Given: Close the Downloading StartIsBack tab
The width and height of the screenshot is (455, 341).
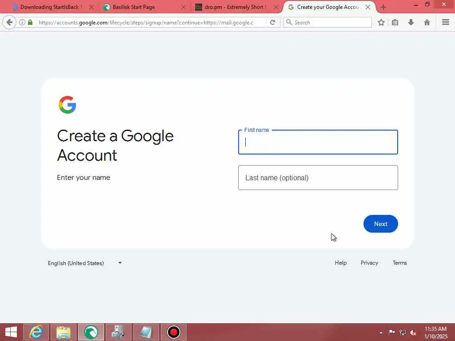Looking at the screenshot, I should click(x=91, y=7).
